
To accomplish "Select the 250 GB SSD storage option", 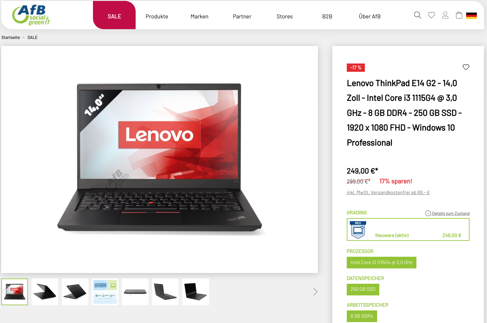I will (x=363, y=289).
